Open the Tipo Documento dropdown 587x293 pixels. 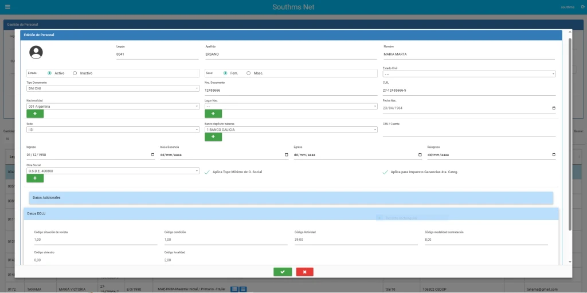tap(113, 88)
